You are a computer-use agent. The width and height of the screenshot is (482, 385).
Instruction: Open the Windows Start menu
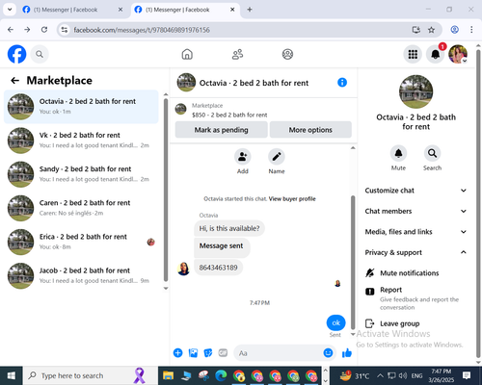click(x=12, y=375)
